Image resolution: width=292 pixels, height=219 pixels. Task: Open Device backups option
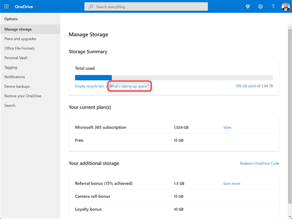pyautogui.click(x=17, y=86)
